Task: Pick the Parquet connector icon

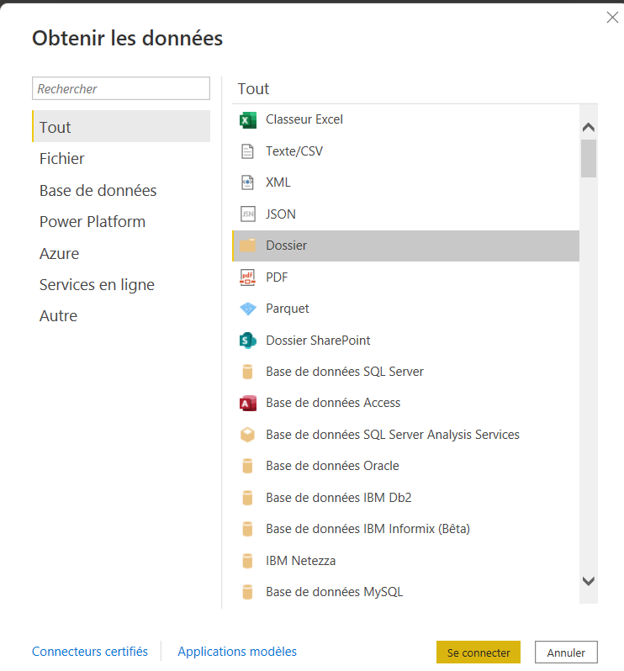Action: [248, 309]
